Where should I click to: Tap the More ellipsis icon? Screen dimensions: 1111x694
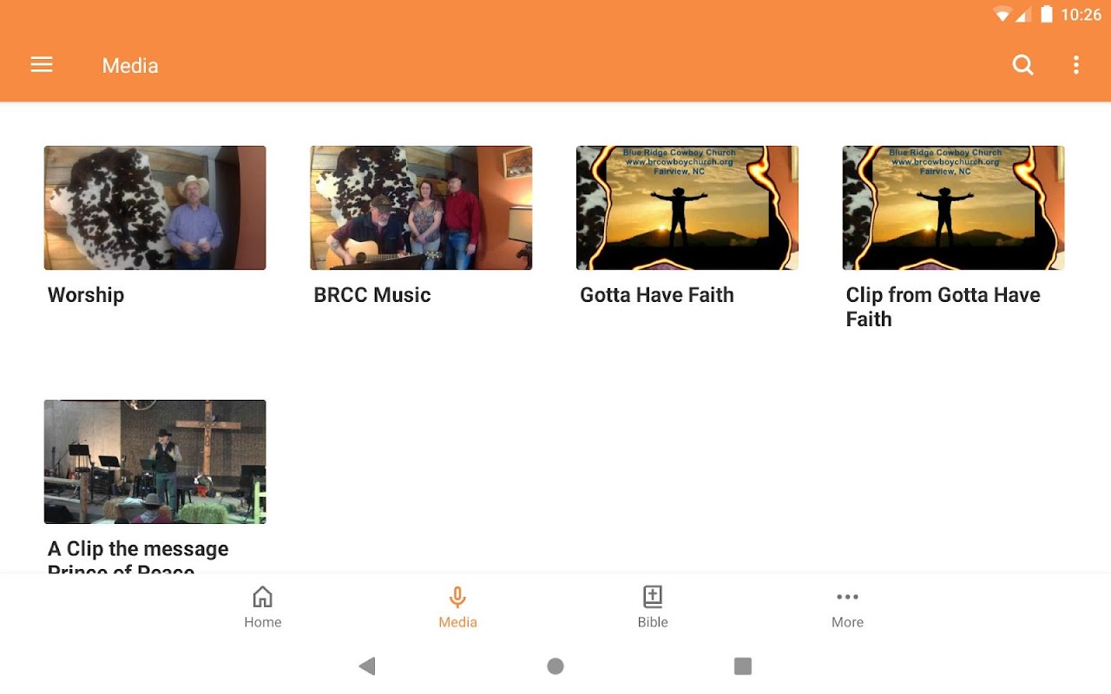point(847,597)
